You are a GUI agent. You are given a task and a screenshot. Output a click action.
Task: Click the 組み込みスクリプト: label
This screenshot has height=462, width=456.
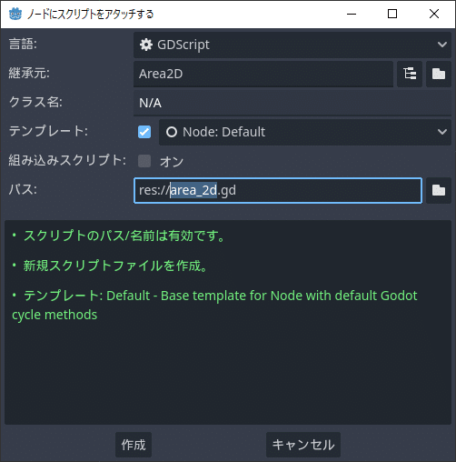point(67,160)
